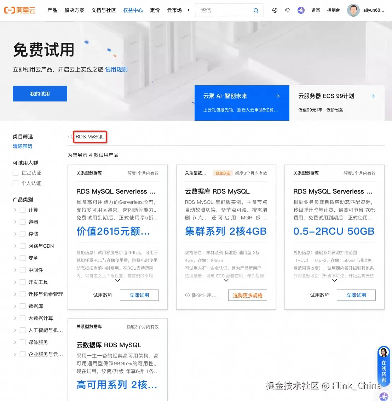Viewport: 392px width, 401px height.
Task: Expand the 计算 category chevron
Action: pyautogui.click(x=15, y=210)
